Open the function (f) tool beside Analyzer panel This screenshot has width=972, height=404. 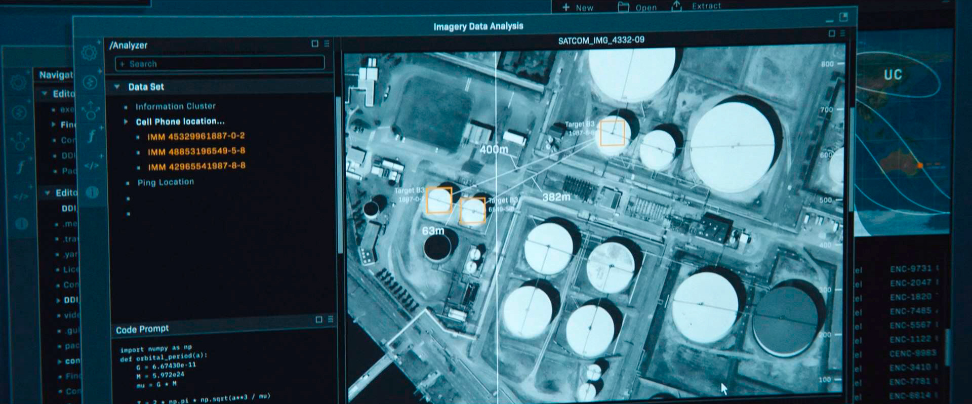92,136
